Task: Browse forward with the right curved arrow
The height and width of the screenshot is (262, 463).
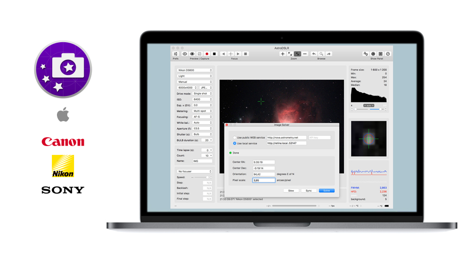Action: tap(329, 54)
